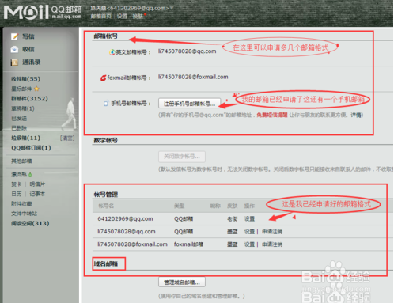Click the QQ icon beside 英文邮箱帐号
This screenshot has height=303, width=394.
click(112, 52)
